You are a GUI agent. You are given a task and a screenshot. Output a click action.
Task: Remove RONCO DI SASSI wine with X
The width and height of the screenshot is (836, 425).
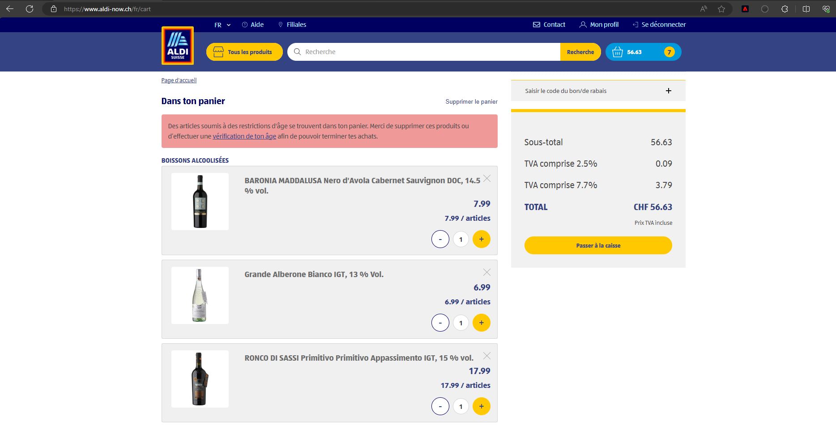click(487, 356)
